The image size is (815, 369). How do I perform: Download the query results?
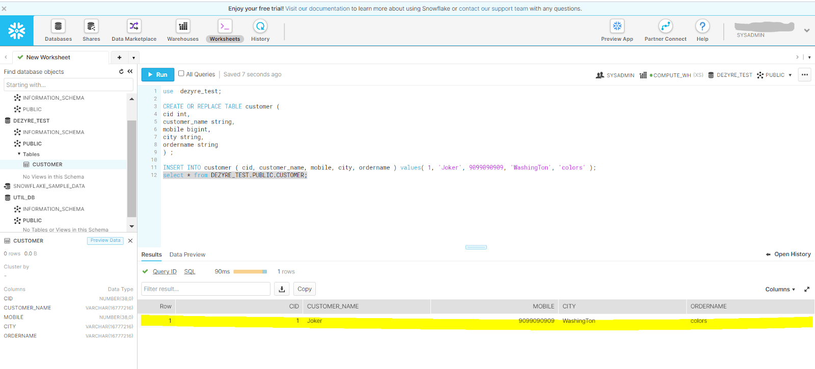[x=282, y=289]
